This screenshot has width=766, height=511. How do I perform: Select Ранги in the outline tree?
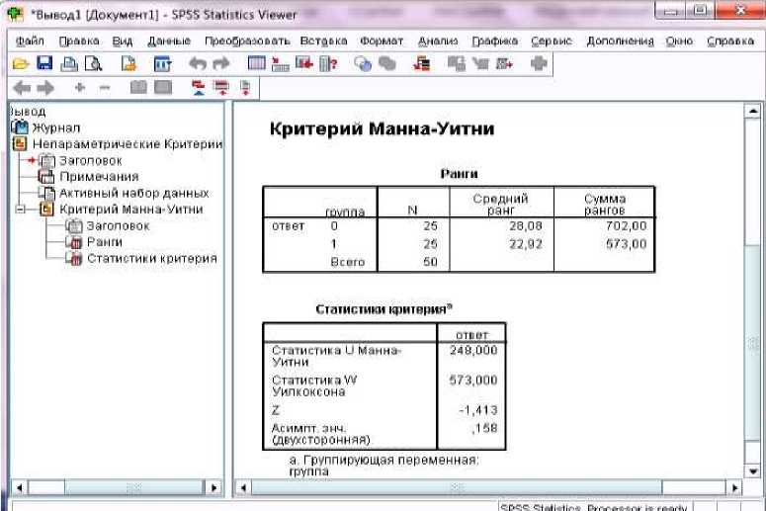(105, 242)
